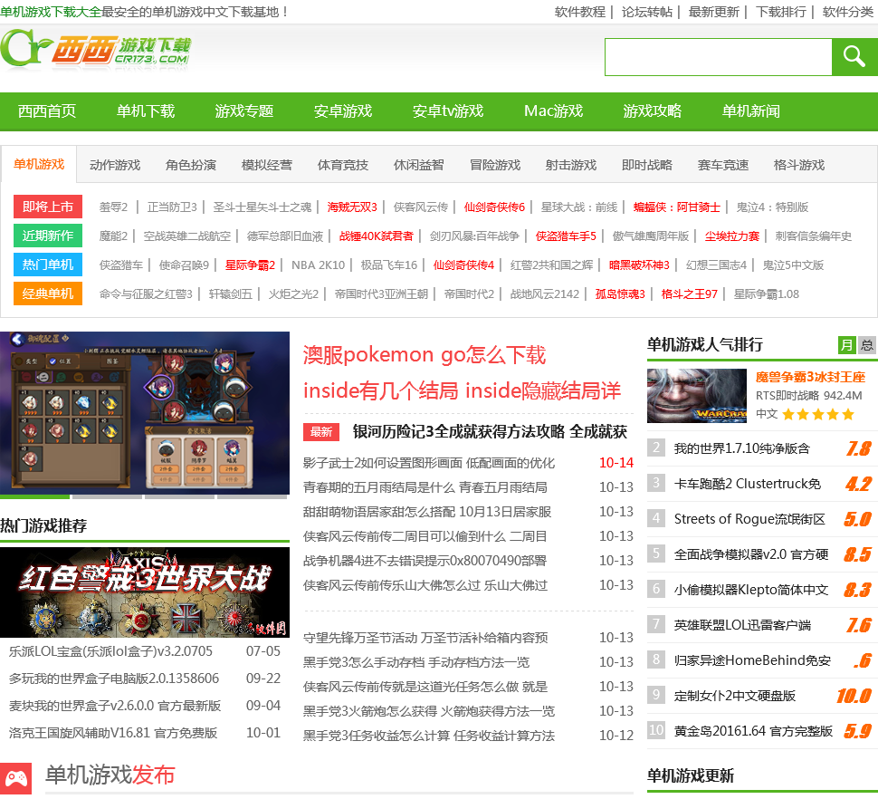
Task: Switch to the 冒险游戏 tab
Action: pyautogui.click(x=495, y=165)
